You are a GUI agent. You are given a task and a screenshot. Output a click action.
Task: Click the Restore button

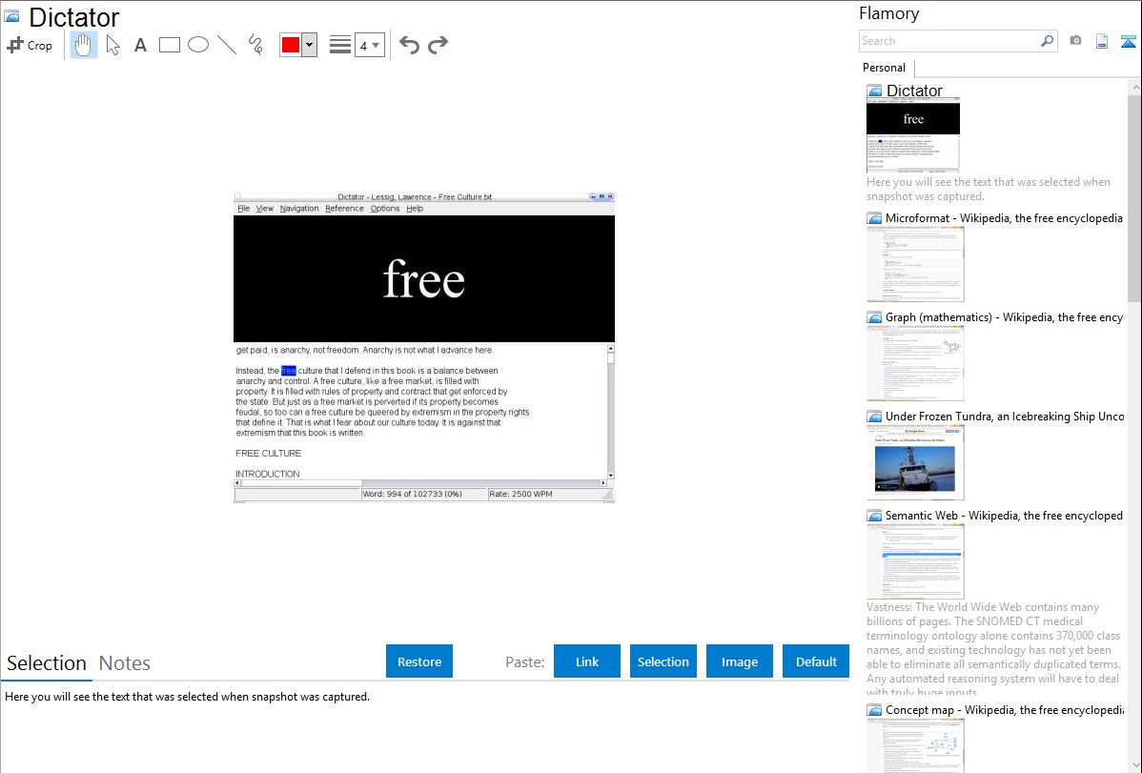pyautogui.click(x=419, y=661)
